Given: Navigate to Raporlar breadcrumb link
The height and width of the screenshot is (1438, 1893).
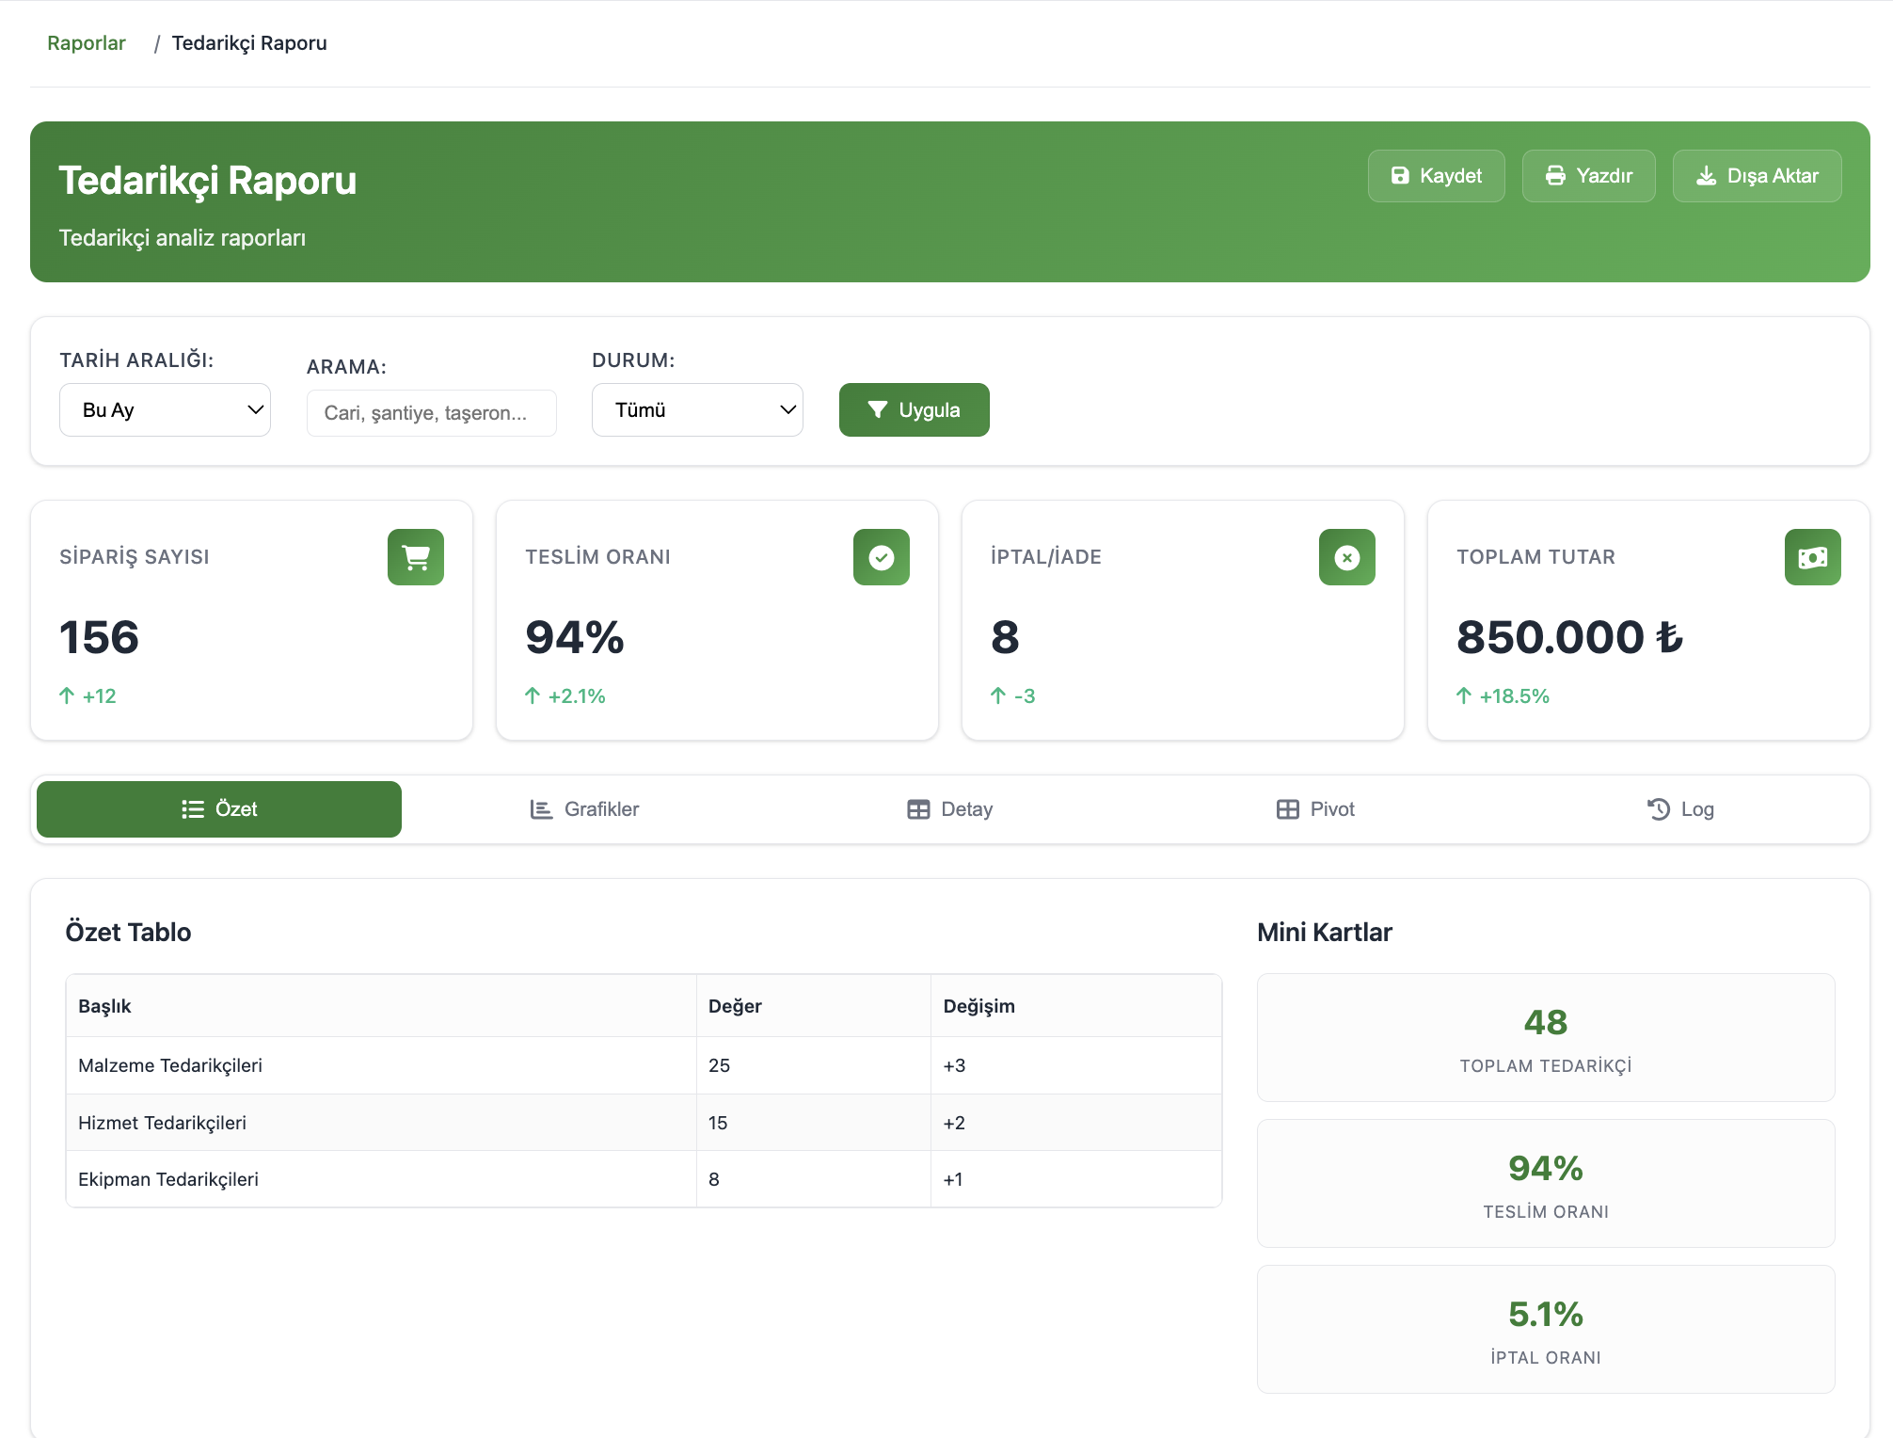Looking at the screenshot, I should pyautogui.click(x=87, y=43).
